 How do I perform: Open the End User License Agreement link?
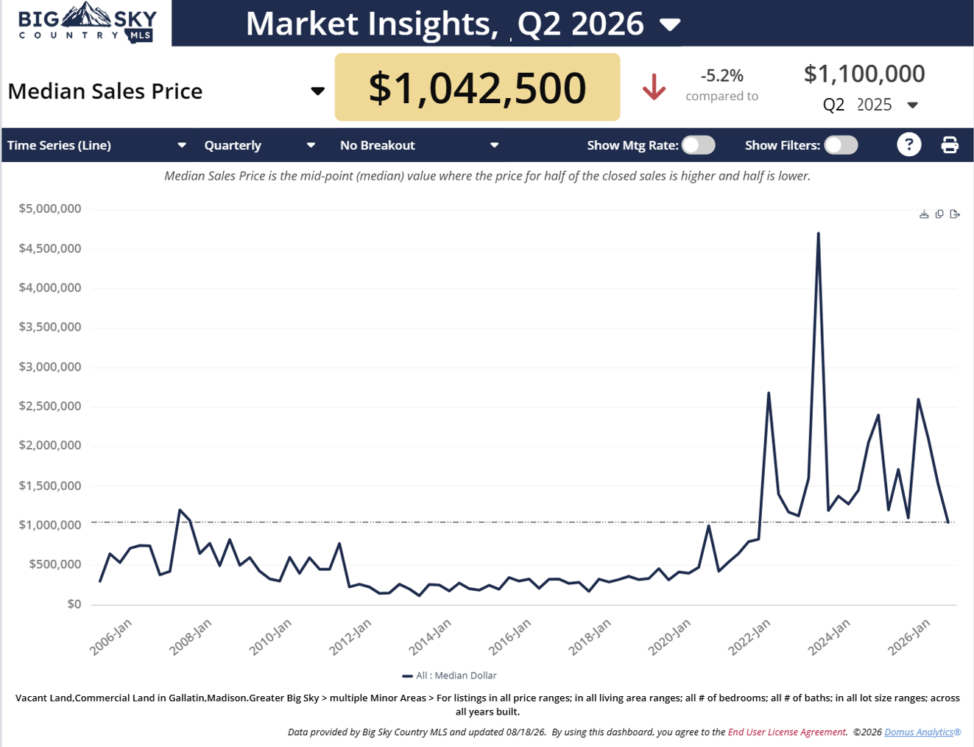click(x=786, y=732)
